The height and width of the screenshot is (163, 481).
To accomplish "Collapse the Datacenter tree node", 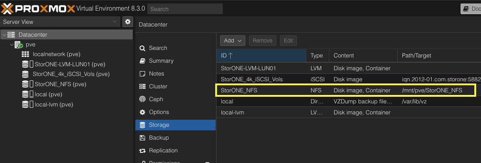I will click(x=4, y=35).
